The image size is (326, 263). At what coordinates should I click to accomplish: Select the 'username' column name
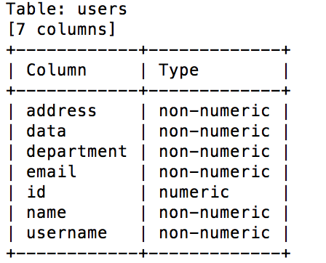point(67,233)
